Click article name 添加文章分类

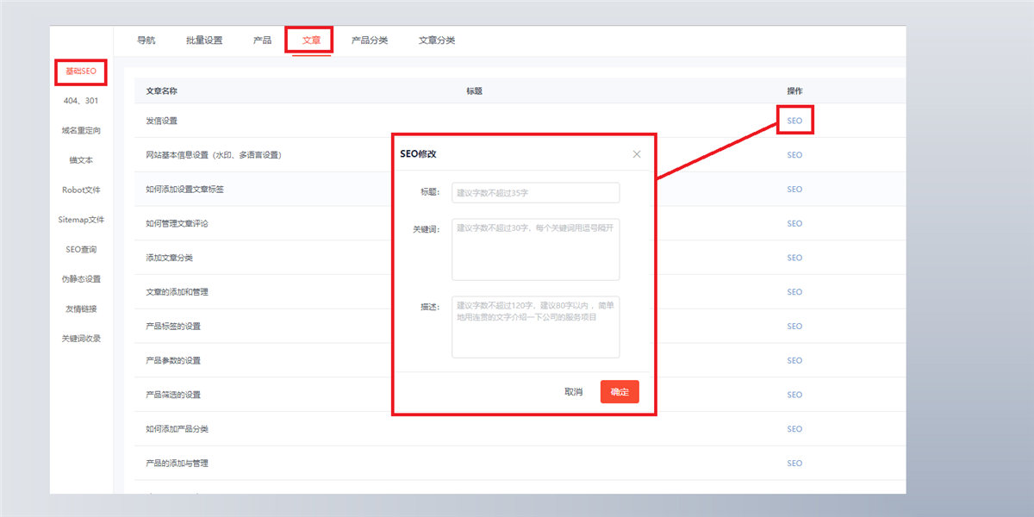[170, 258]
